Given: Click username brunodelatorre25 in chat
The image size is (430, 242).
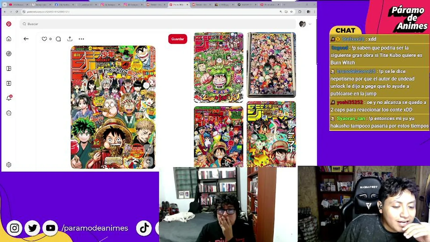Looking at the screenshot, I should [356, 71].
